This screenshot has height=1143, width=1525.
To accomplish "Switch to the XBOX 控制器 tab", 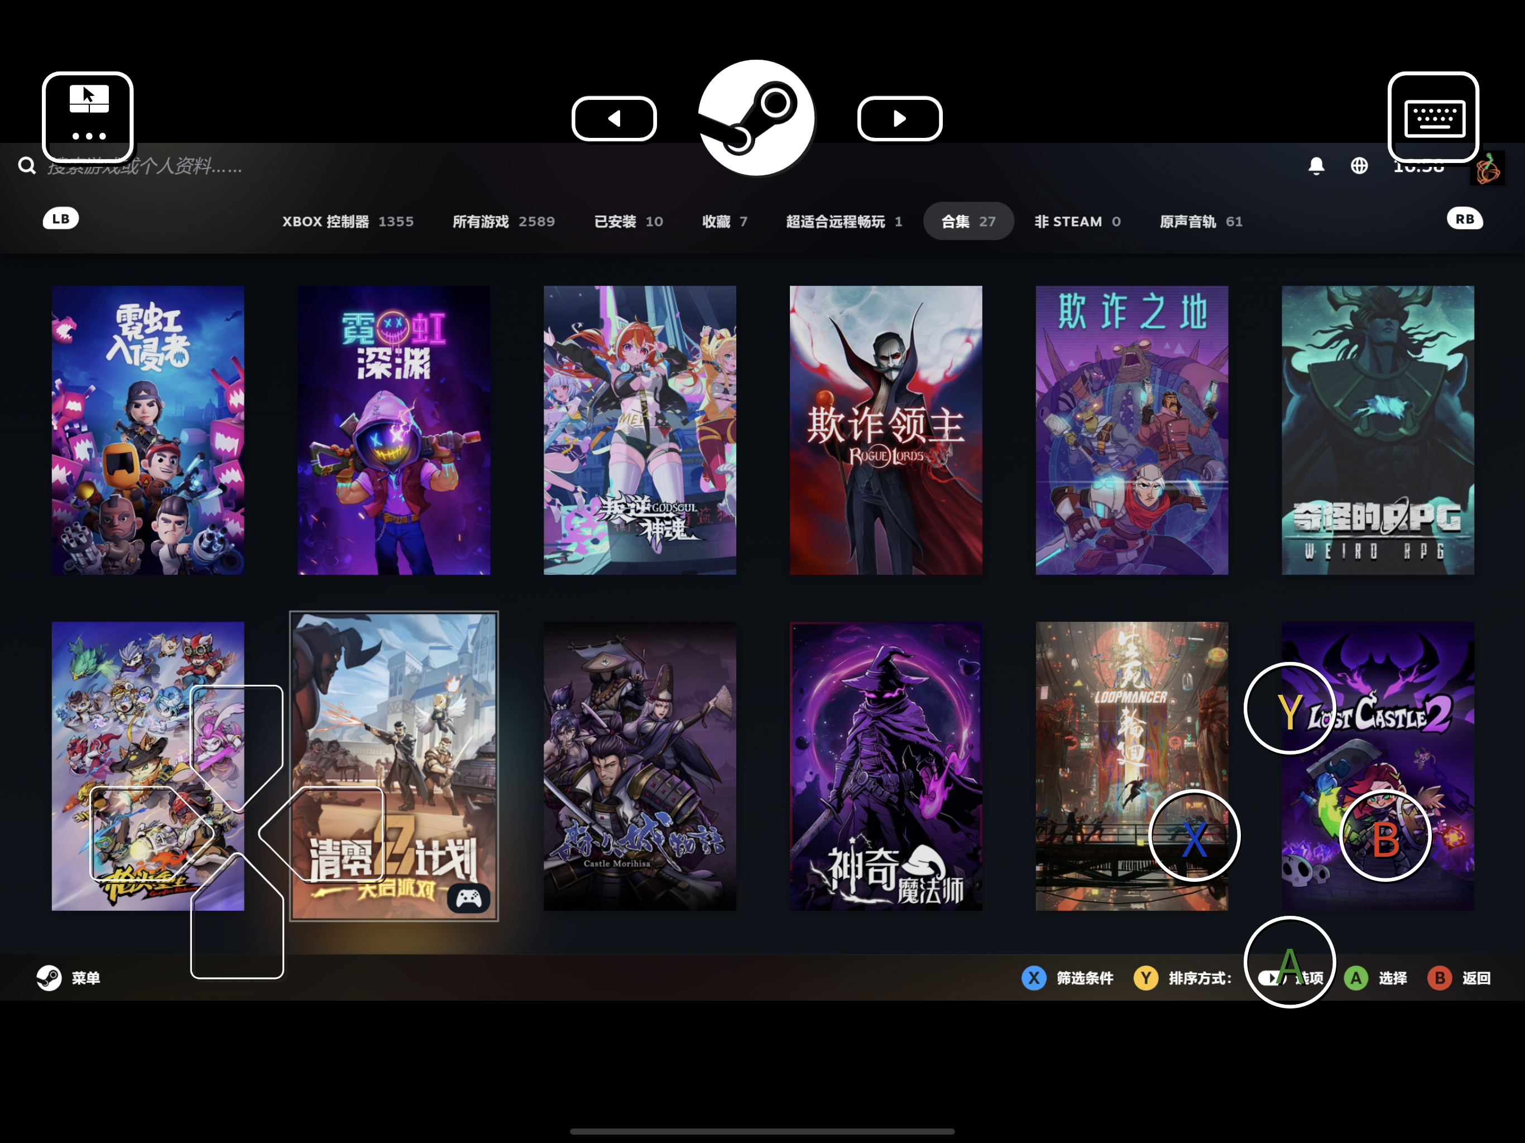I will 347,222.
